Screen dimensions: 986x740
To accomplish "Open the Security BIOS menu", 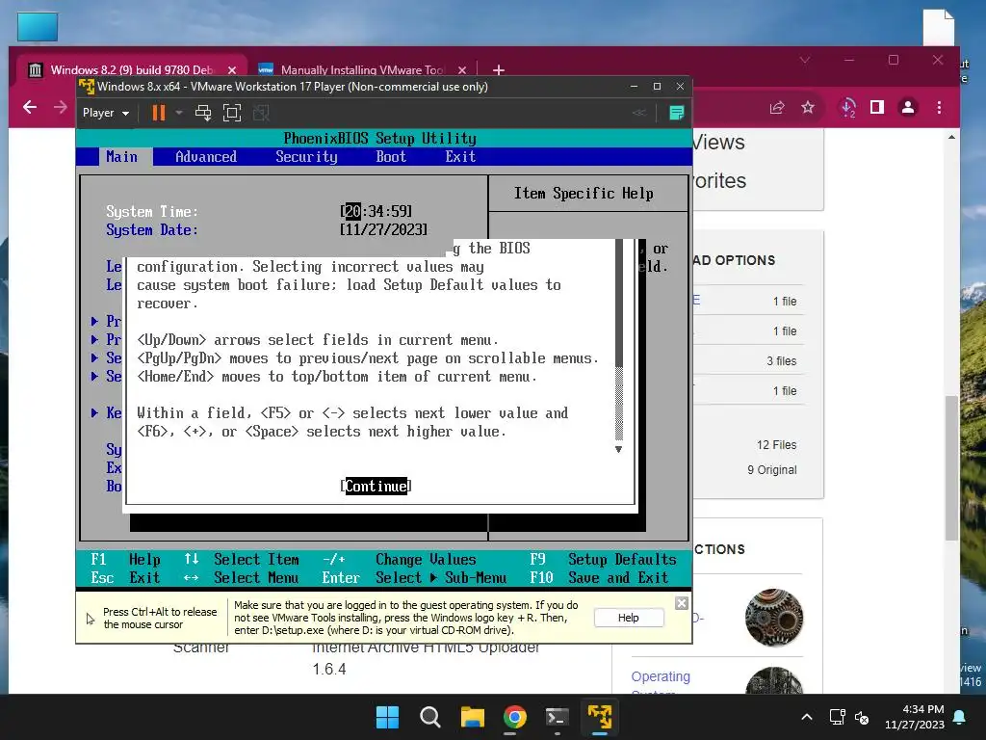I will [306, 157].
